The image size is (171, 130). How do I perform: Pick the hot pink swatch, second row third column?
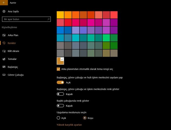point(75,22)
